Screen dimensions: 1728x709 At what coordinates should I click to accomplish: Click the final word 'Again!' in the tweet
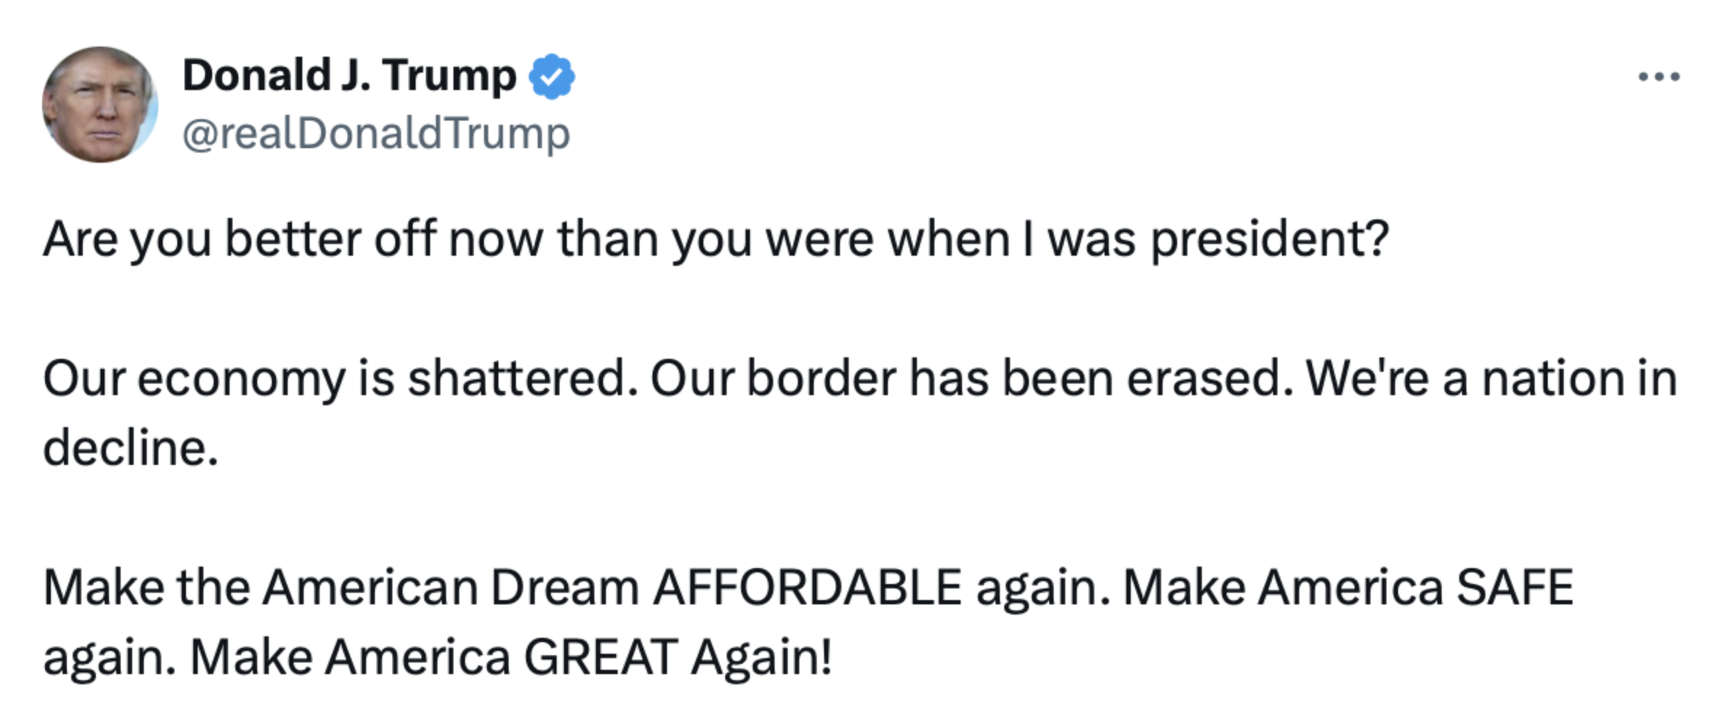[x=761, y=659]
